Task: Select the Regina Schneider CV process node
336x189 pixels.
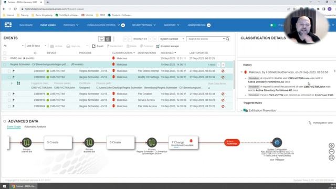Action: click(152, 142)
